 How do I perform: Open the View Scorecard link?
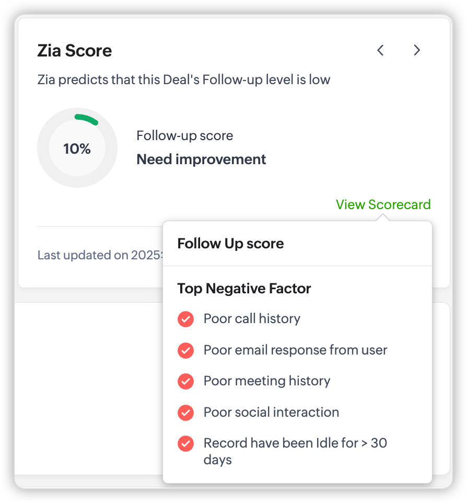point(383,204)
